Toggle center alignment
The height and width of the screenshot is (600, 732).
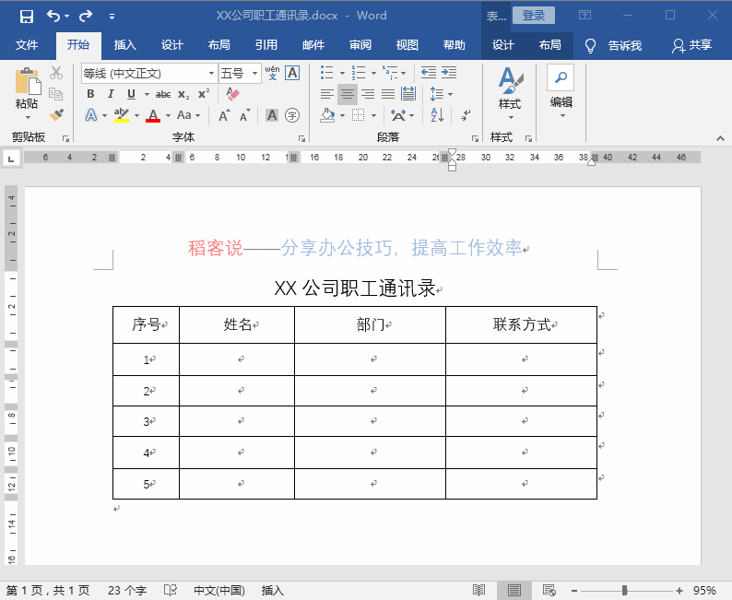pyautogui.click(x=348, y=94)
